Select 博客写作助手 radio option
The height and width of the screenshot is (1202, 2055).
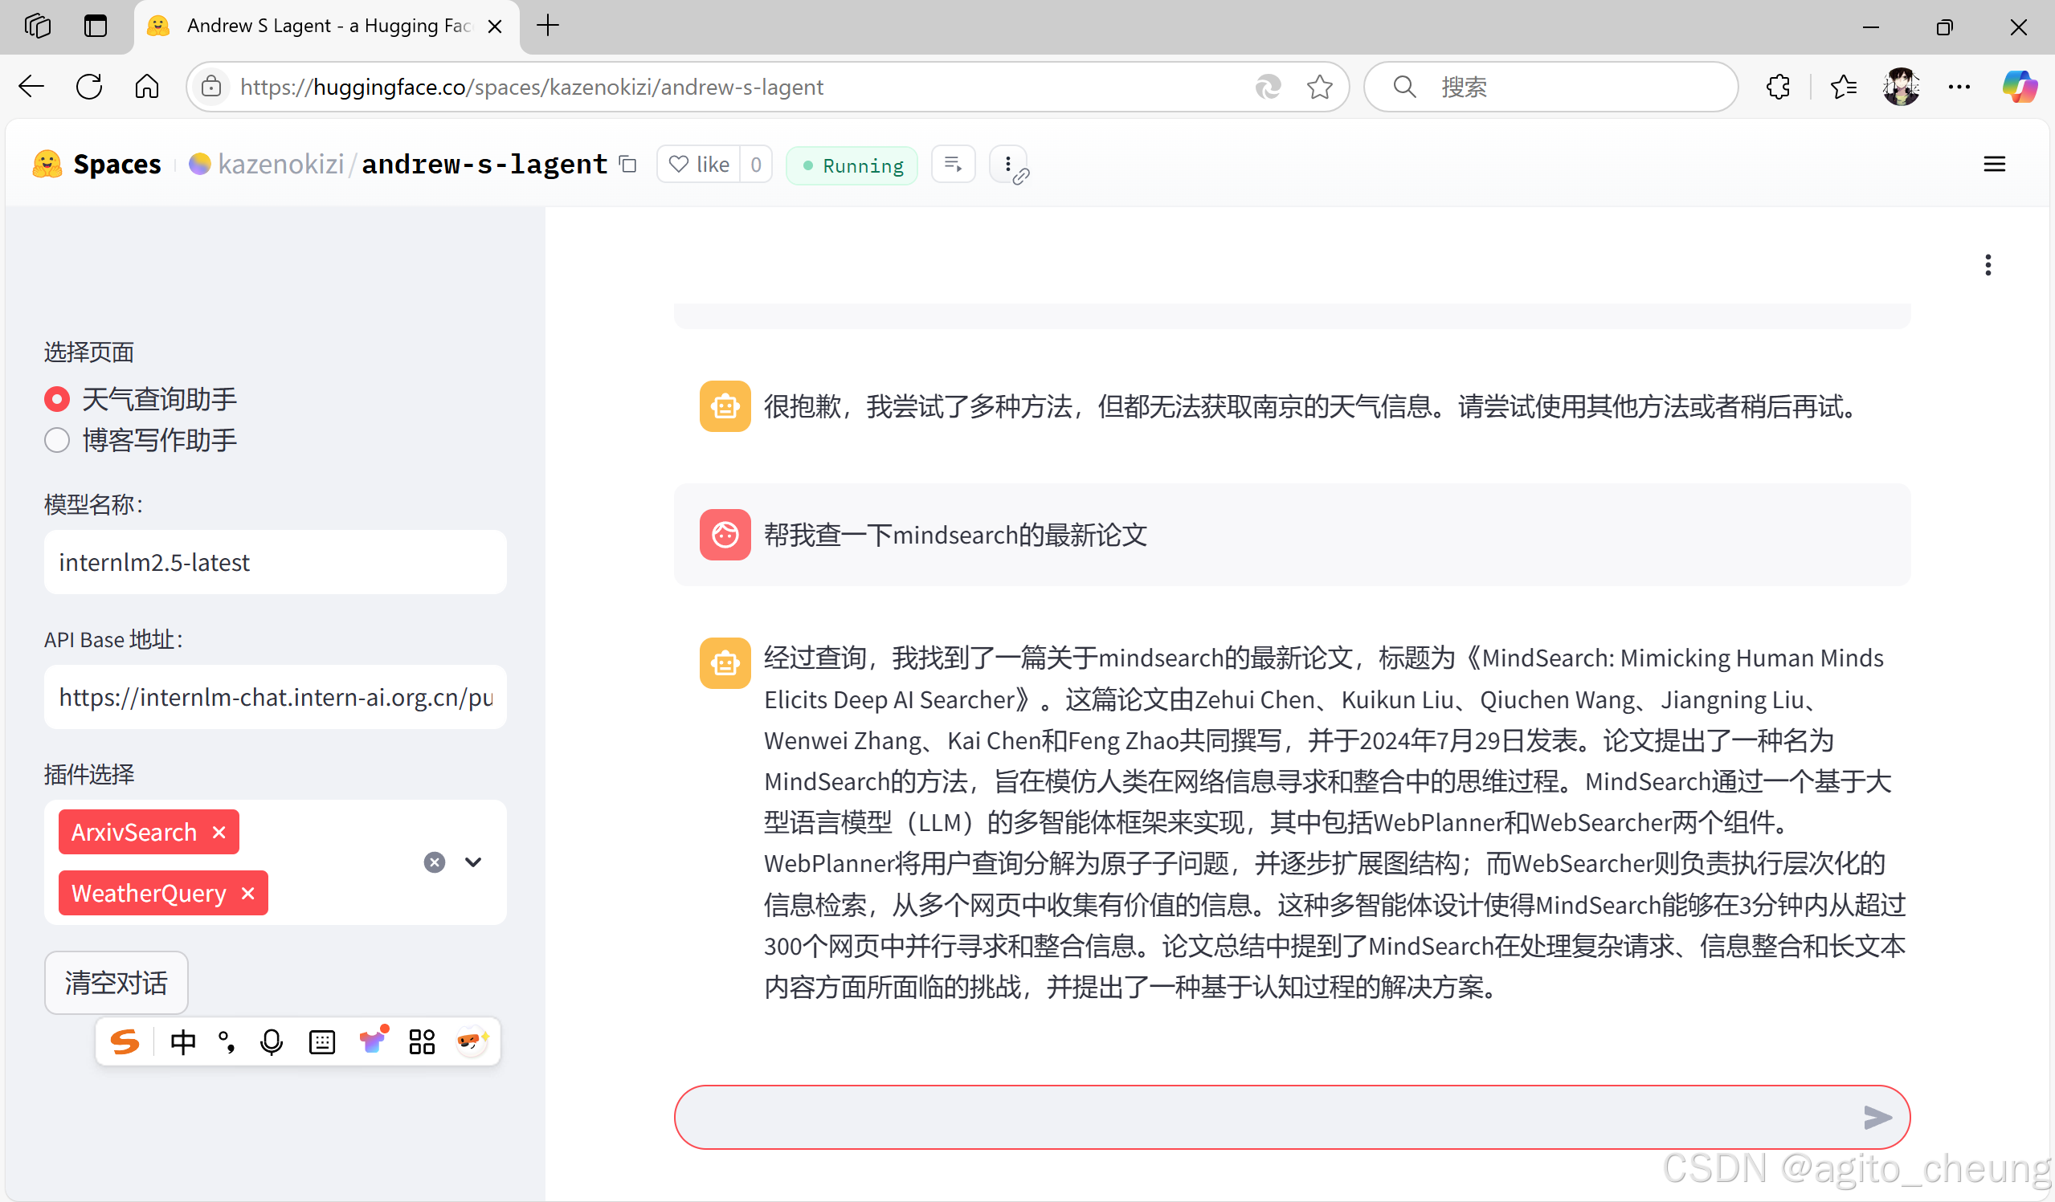[x=57, y=440]
